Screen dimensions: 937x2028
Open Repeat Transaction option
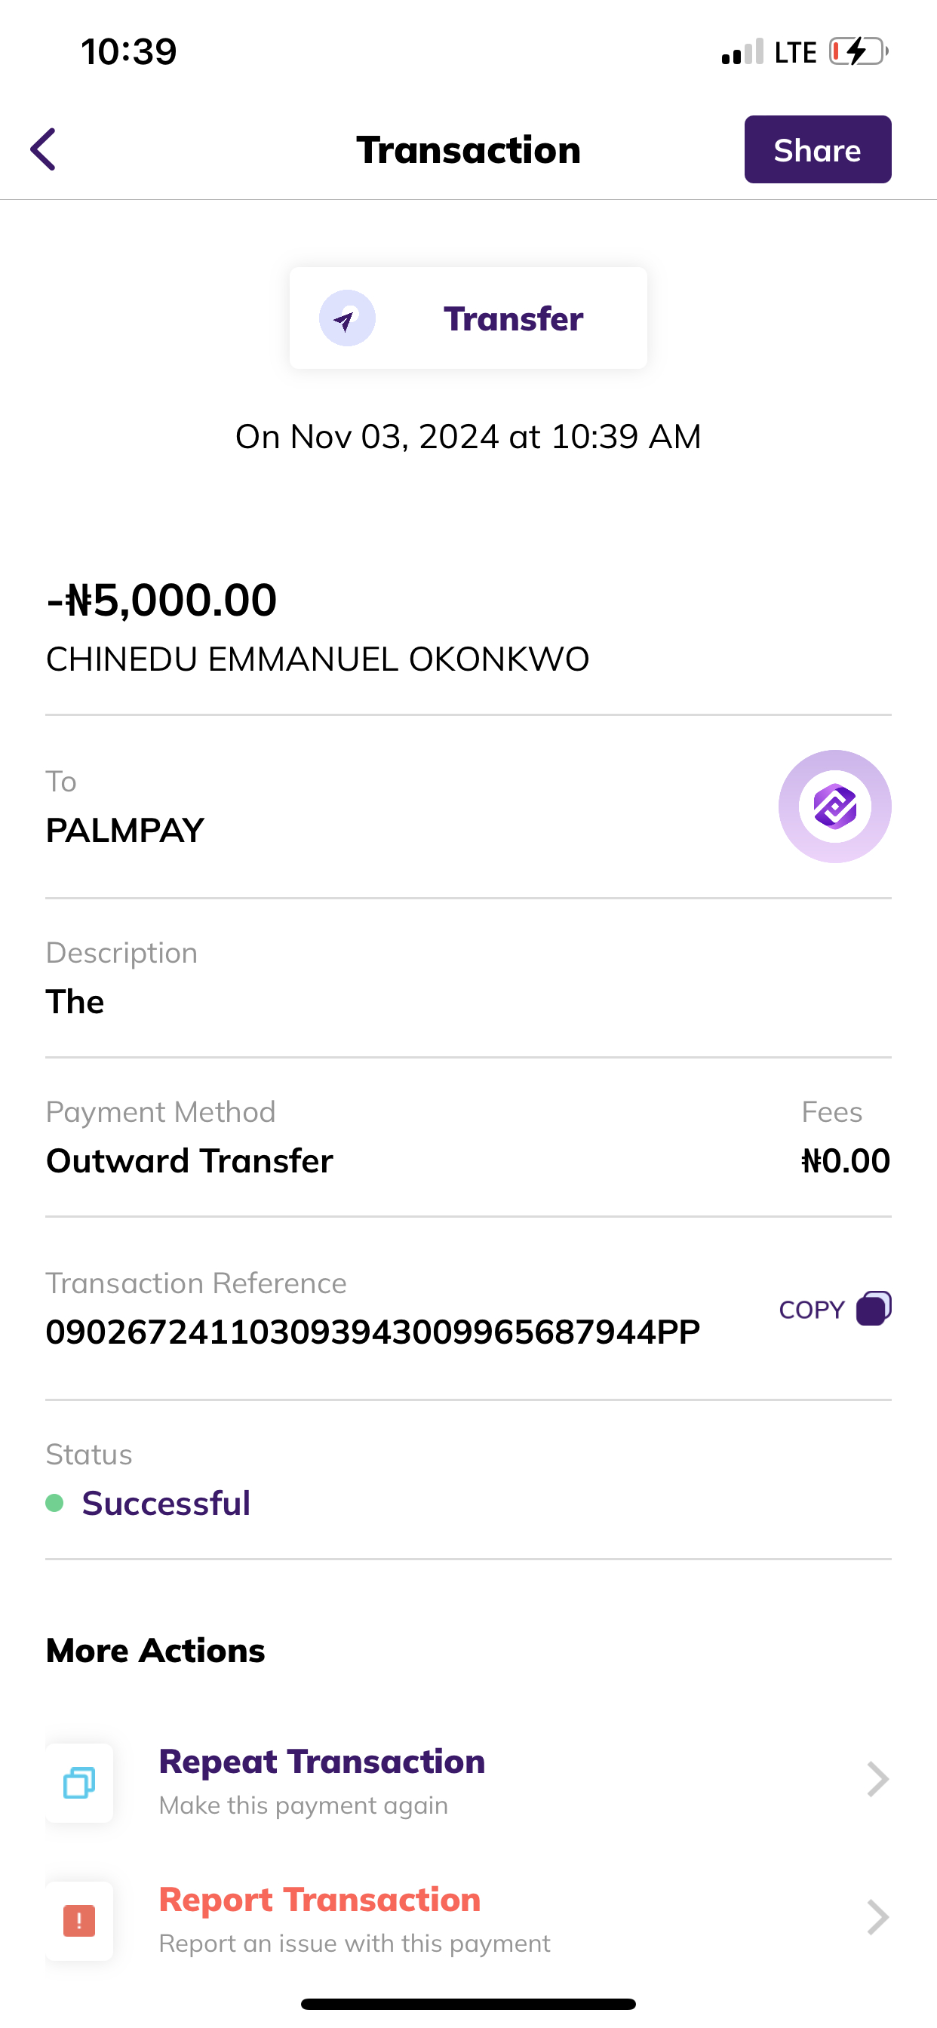click(321, 1762)
